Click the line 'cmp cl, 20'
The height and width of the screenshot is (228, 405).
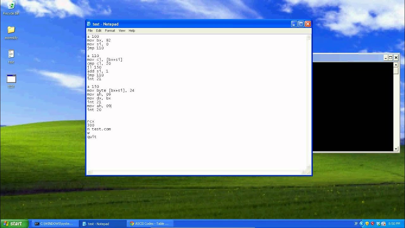tap(99, 64)
